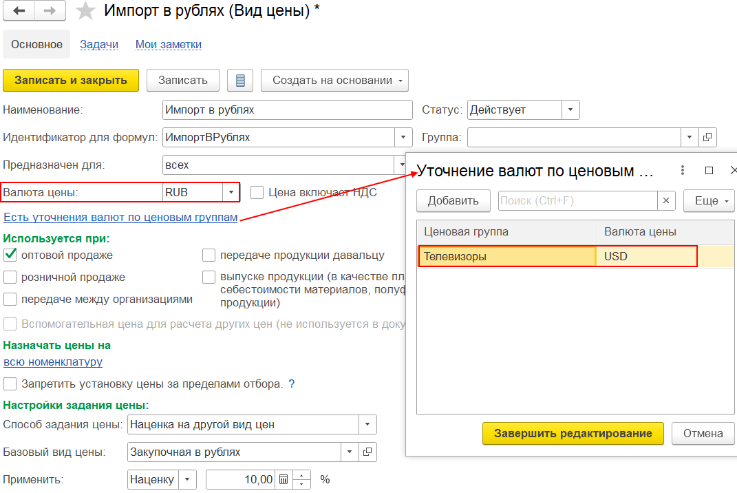Screen dimensions: 737x493
Task: Expand the Статус dropdown
Action: (570, 110)
